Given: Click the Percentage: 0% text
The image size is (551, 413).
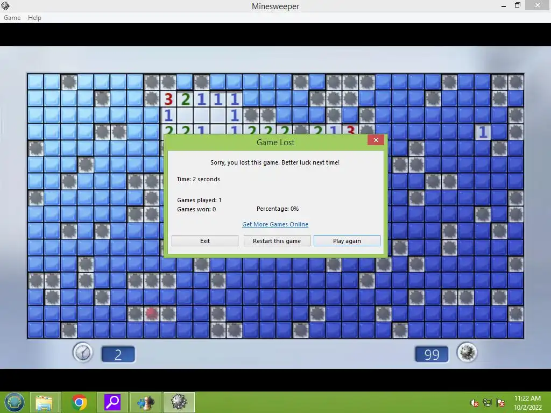Looking at the screenshot, I should (278, 209).
